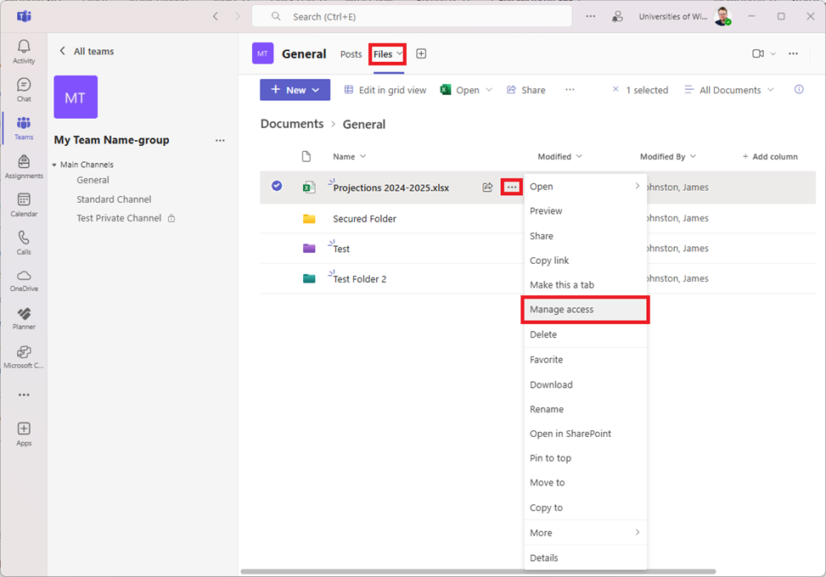Open Calendar in the left rail

(x=24, y=204)
